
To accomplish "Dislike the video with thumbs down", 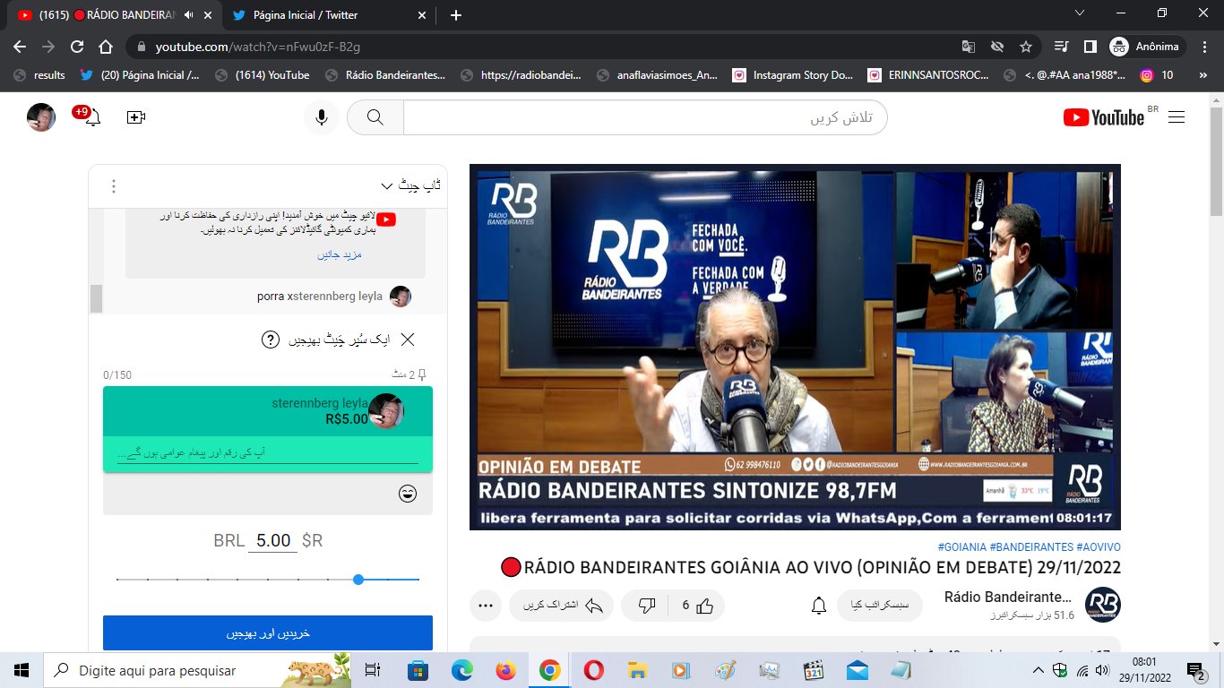I will (647, 606).
